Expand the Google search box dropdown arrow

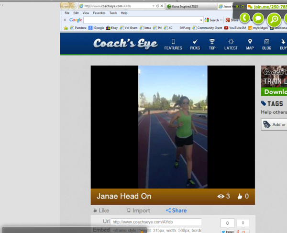click(x=201, y=20)
